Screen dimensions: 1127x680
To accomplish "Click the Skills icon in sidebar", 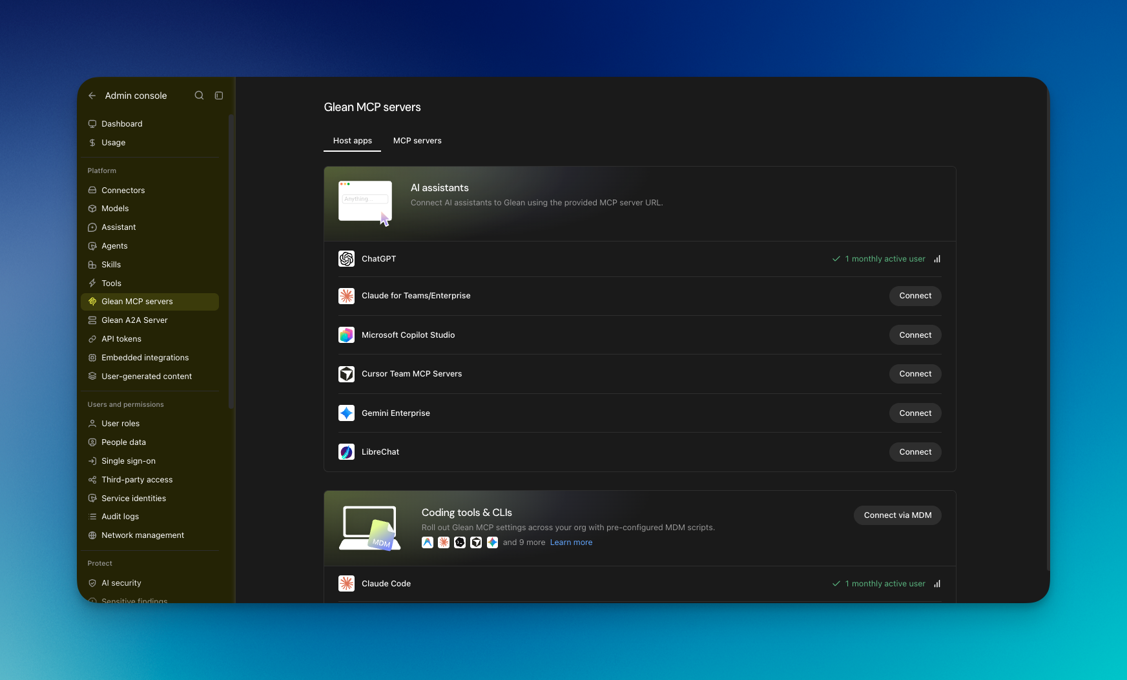I will pos(92,265).
